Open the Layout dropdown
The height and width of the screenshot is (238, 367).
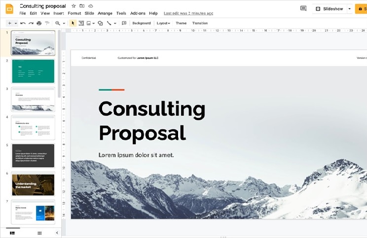tap(163, 23)
